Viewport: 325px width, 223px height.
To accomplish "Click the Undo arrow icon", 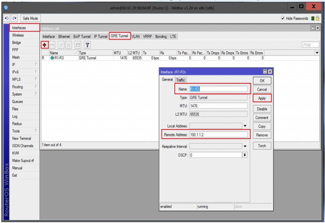I will click(3, 19).
